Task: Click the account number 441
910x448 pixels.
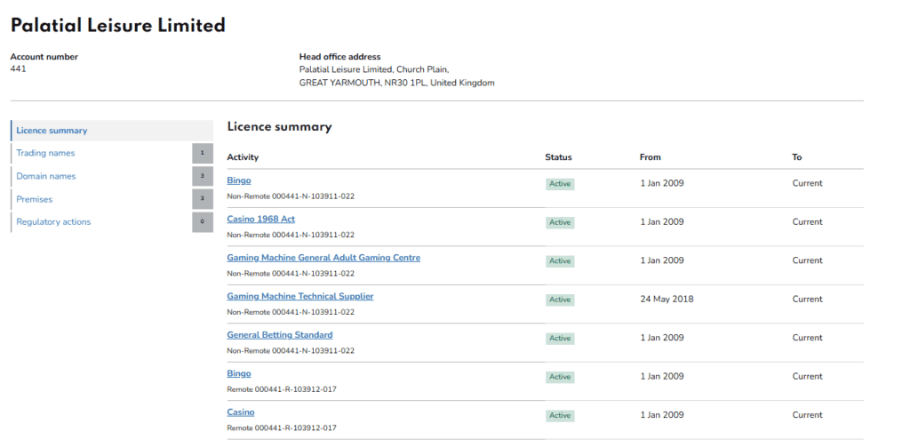Action: click(x=18, y=68)
